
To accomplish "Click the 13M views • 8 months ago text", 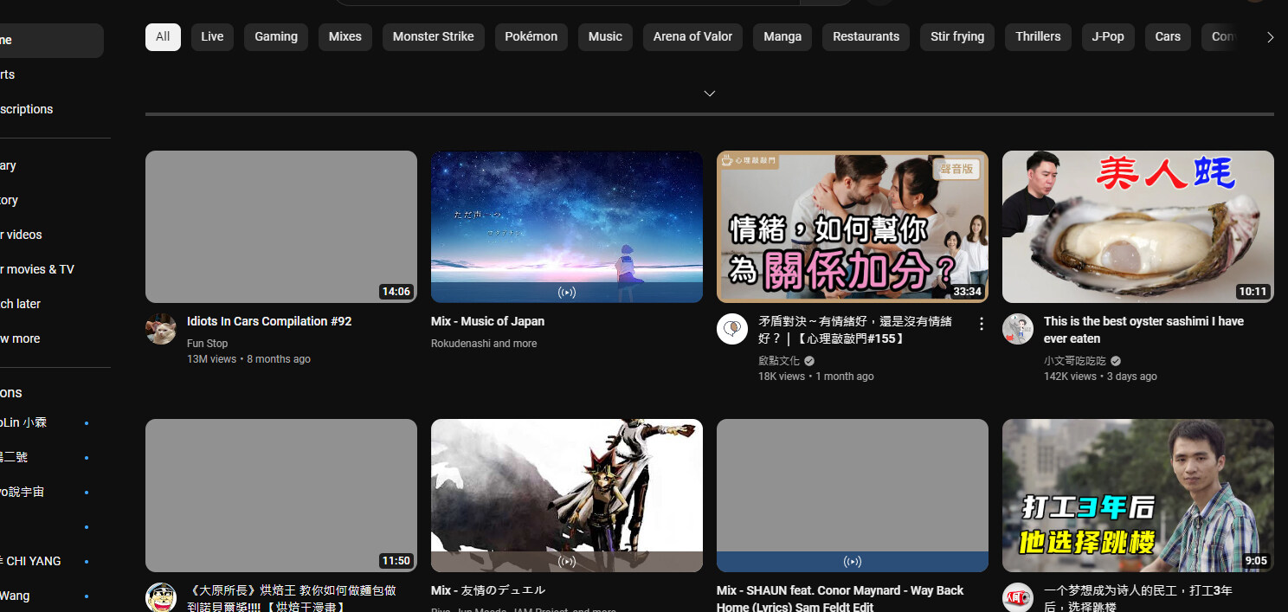I will click(x=248, y=359).
